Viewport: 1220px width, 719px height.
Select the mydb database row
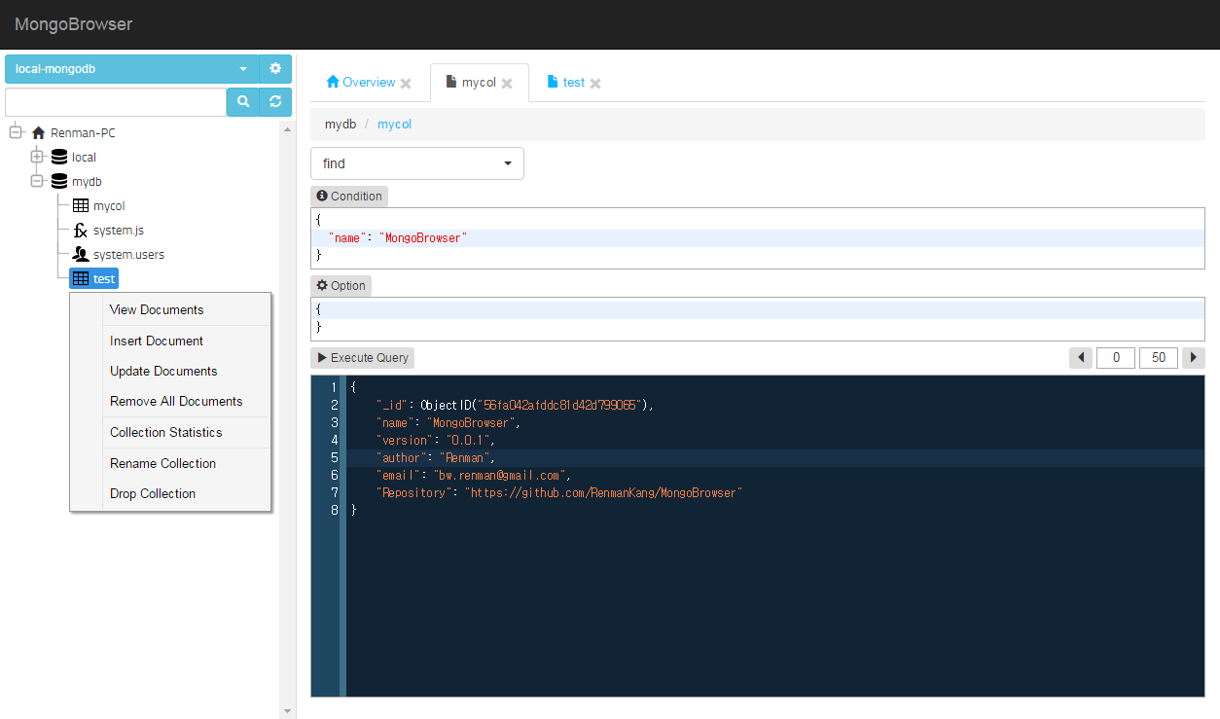point(87,181)
